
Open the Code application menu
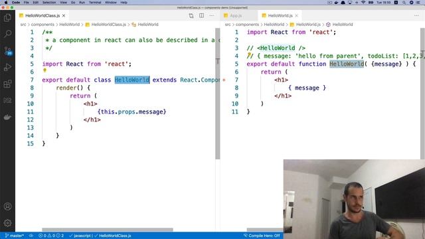pos(16,3)
